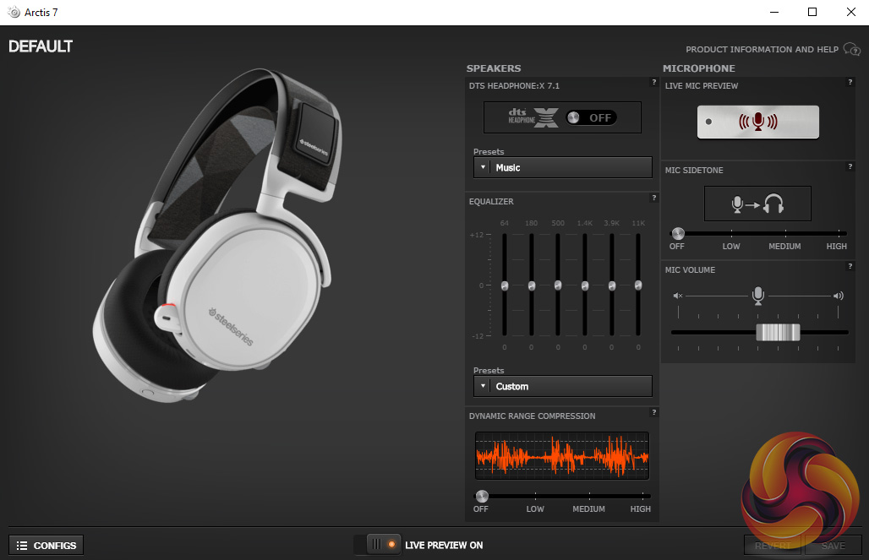
Task: Open Product Information and Help link
Action: pos(762,50)
